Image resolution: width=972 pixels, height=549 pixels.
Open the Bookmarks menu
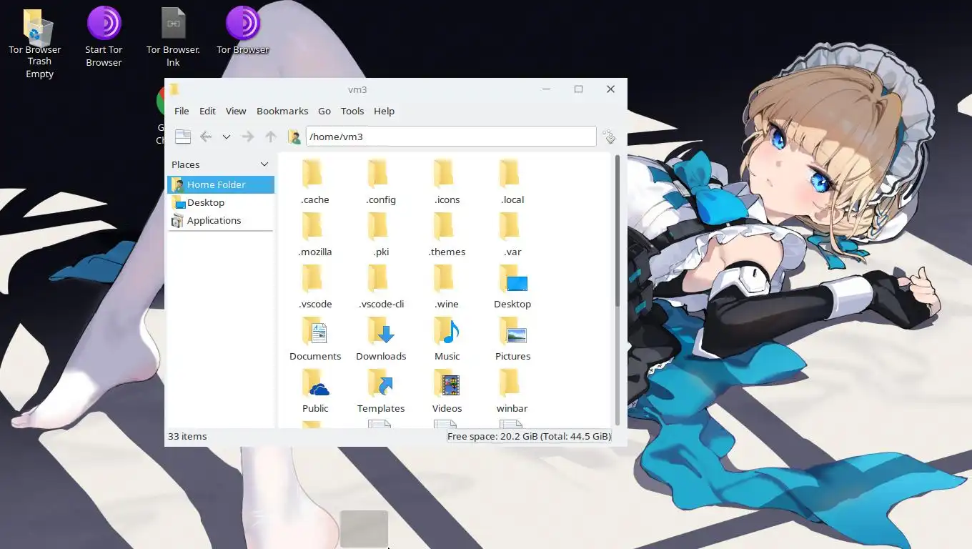(282, 111)
